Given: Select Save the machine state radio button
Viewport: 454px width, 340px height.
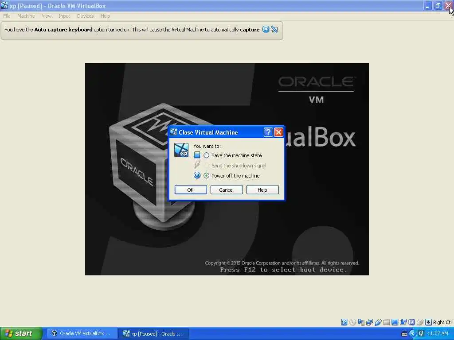Looking at the screenshot, I should [x=206, y=155].
